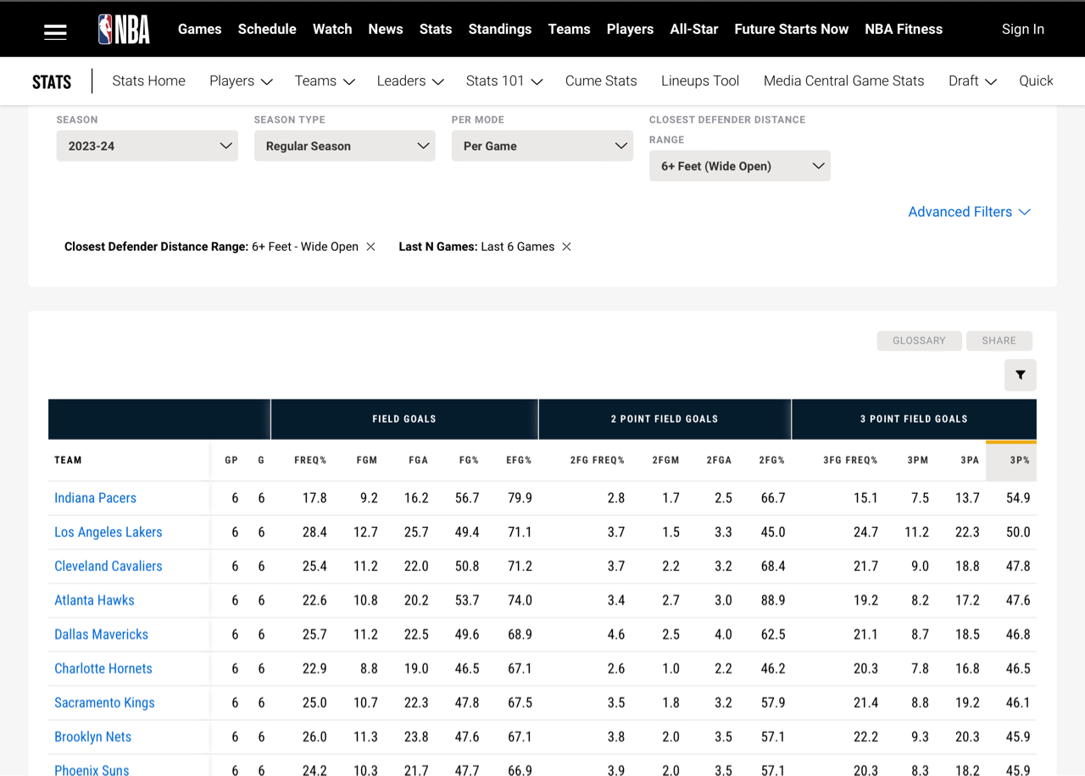This screenshot has height=776, width=1085.
Task: Sort table by TEAM column
Action: tap(68, 460)
